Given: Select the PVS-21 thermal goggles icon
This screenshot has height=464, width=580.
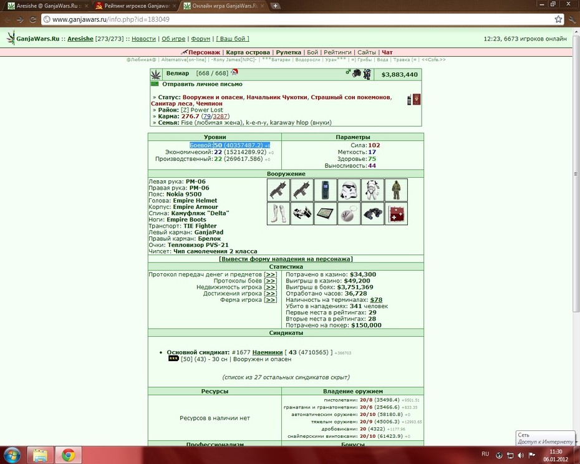Looking at the screenshot, I should (372, 213).
